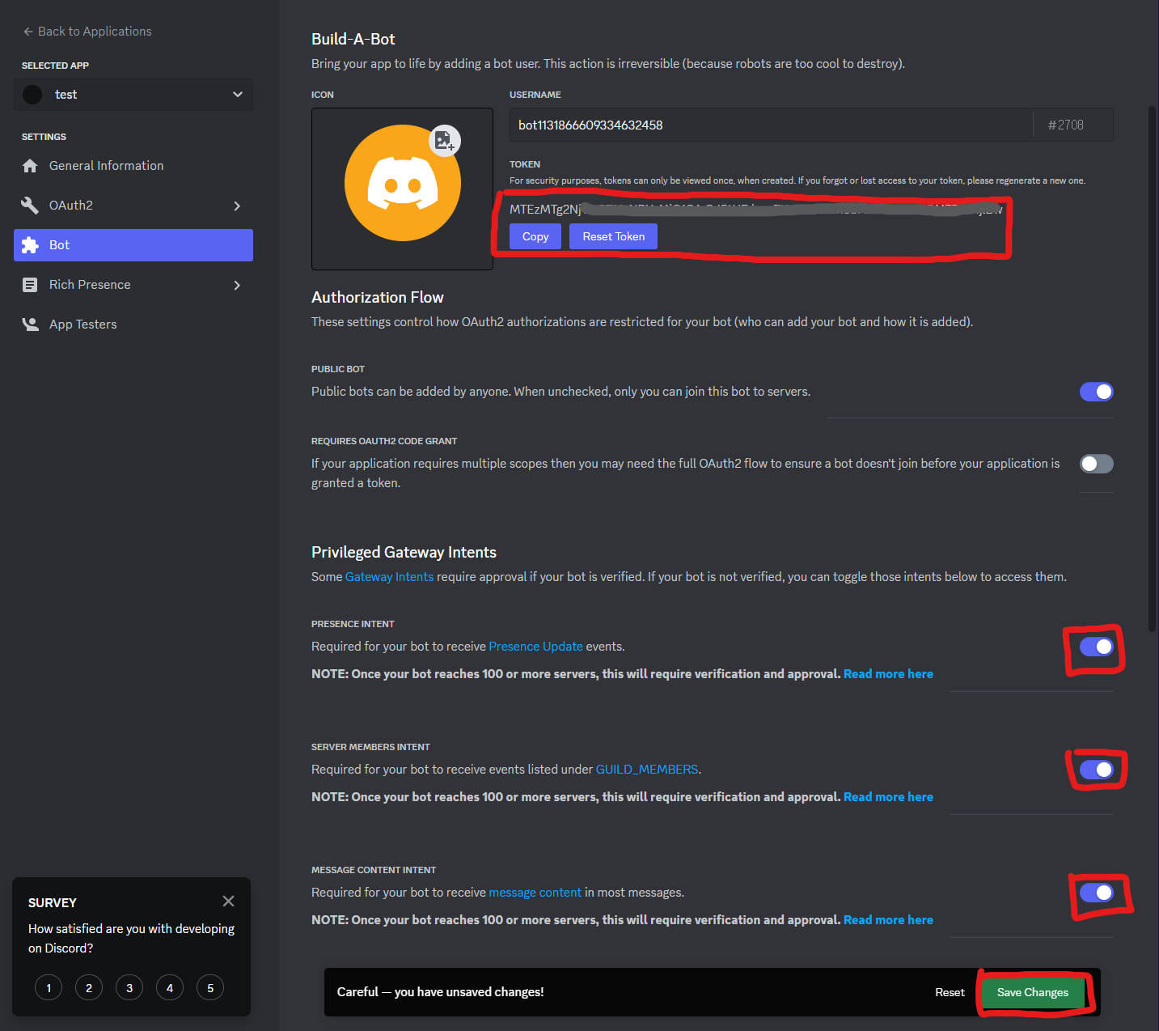Click the test app's black circle icon
Image resolution: width=1159 pixels, height=1031 pixels.
(32, 95)
